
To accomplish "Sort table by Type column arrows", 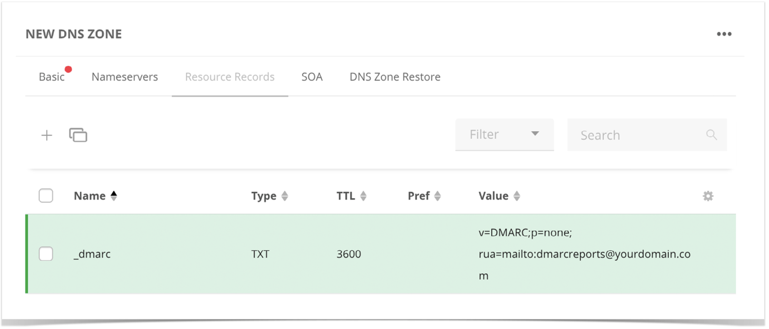I will tap(285, 196).
